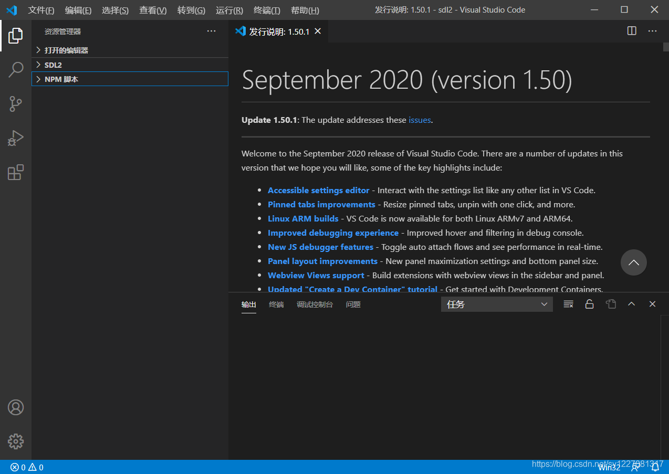This screenshot has width=669, height=474.
Task: Open Pinned tabs improvements link
Action: click(x=321, y=204)
